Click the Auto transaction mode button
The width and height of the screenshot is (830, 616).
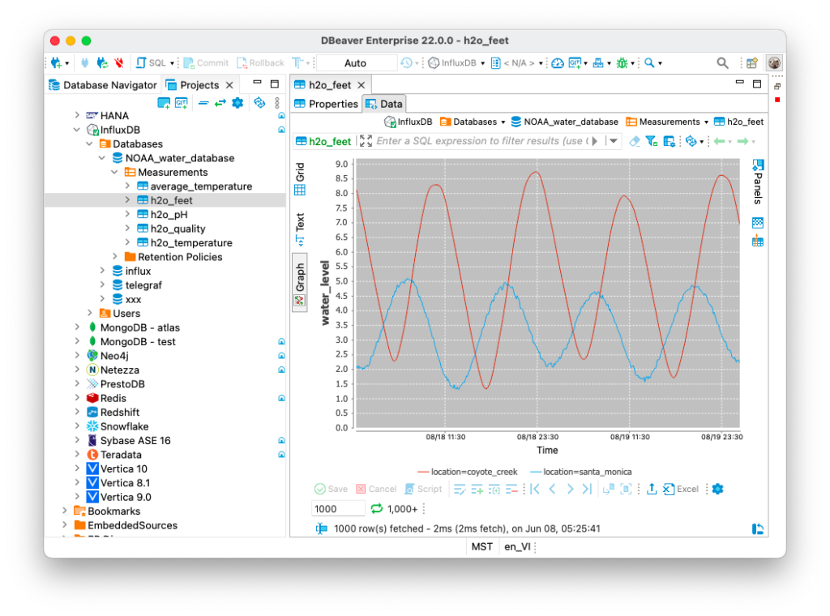click(355, 63)
